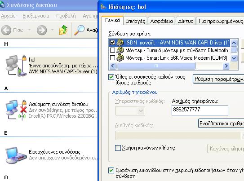Uncheck the ISDN channel AVM NDIS checkbox
This screenshot has height=181, width=244.
coord(112,43)
